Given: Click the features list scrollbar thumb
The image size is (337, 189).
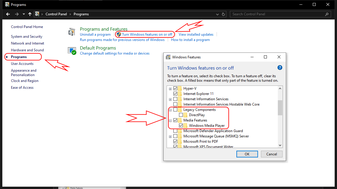Looking at the screenshot, I should click(x=280, y=107).
